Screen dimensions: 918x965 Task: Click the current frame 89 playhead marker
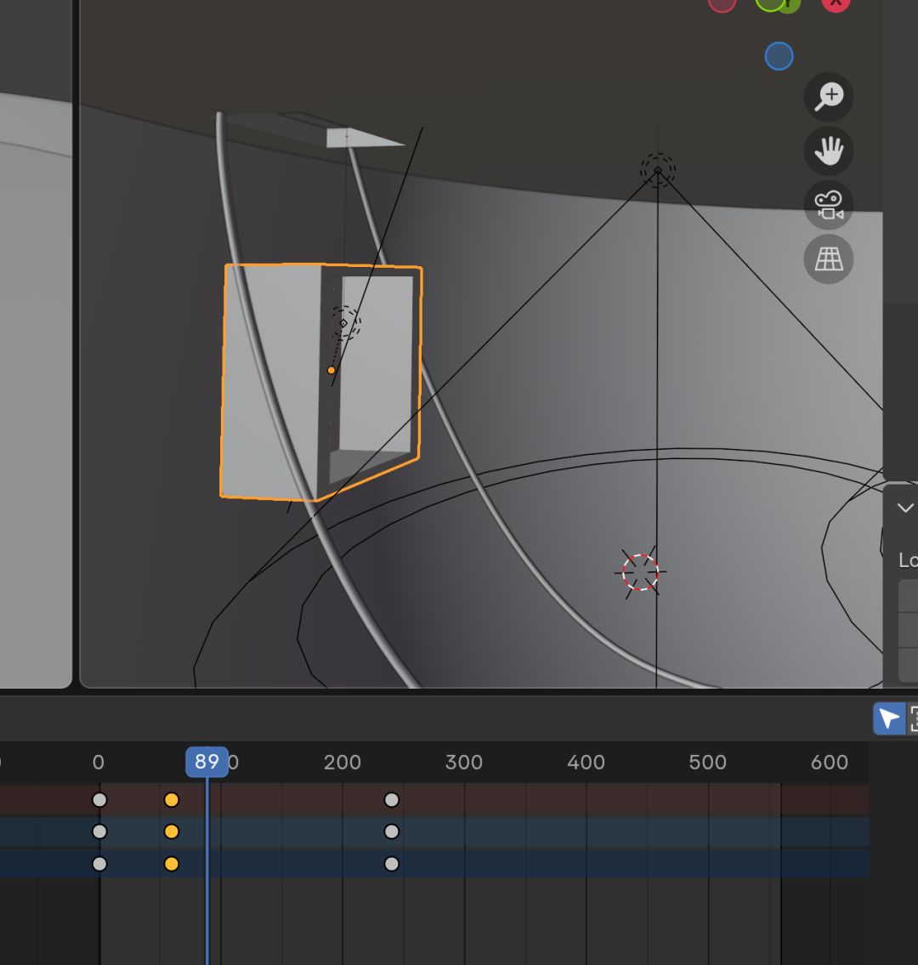[x=207, y=762]
